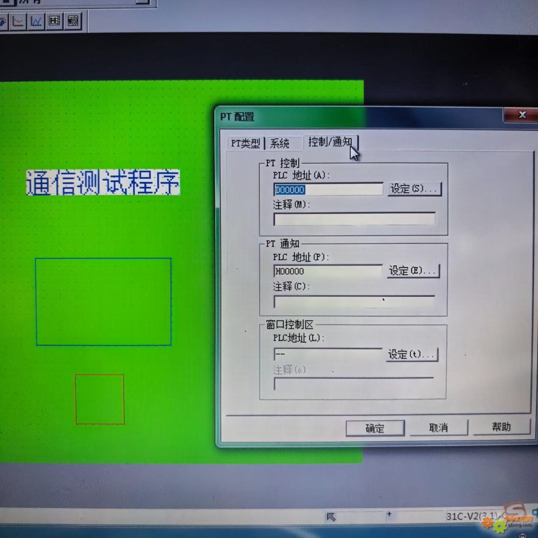Click the film-strip style table icon
Viewport: 538px width, 538px height.
tap(55, 21)
